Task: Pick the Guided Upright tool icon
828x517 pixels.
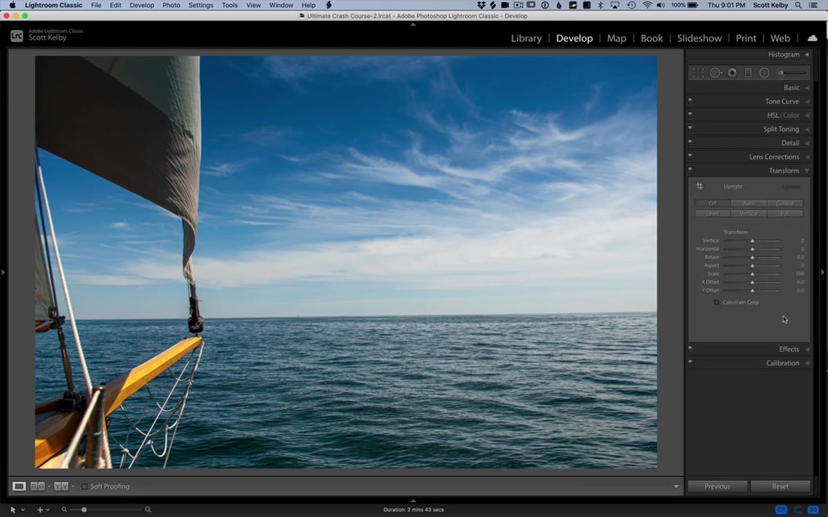Action: tap(699, 186)
